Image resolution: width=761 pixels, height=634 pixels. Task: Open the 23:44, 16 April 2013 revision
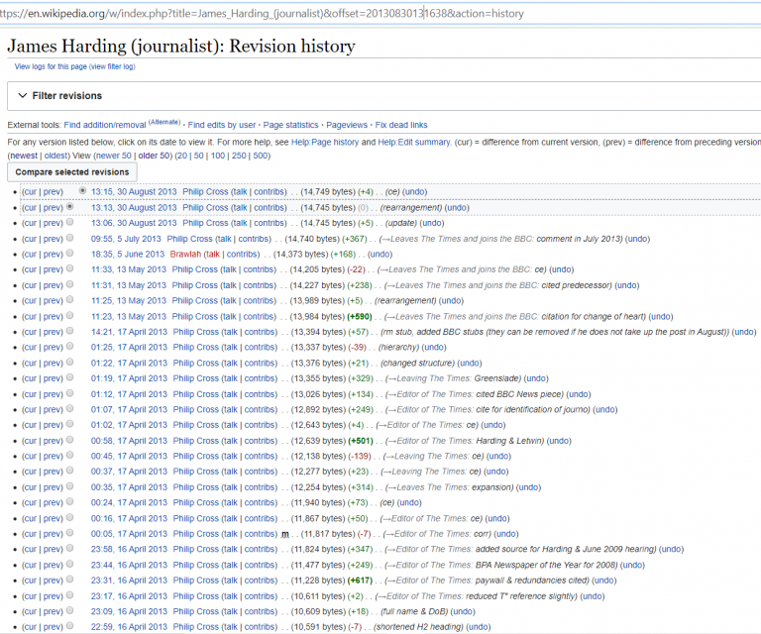coord(129,565)
